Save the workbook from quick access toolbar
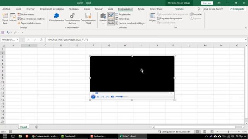Screen dimensions: 248x139 click(x=3, y=32)
